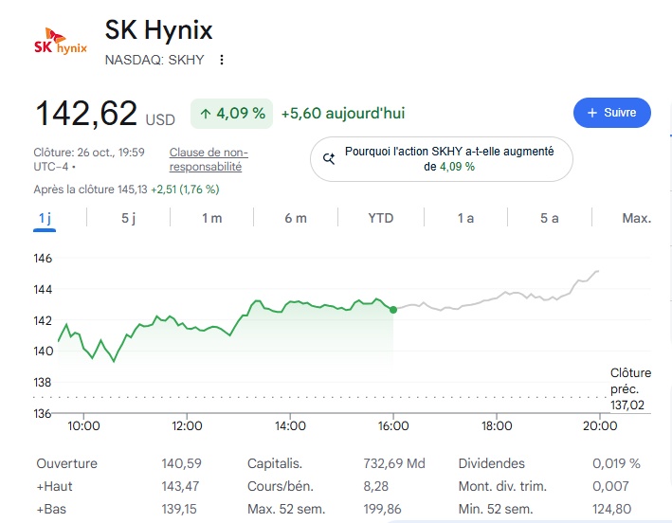Click the NASDAQ: SKHY ticker text

click(x=154, y=60)
